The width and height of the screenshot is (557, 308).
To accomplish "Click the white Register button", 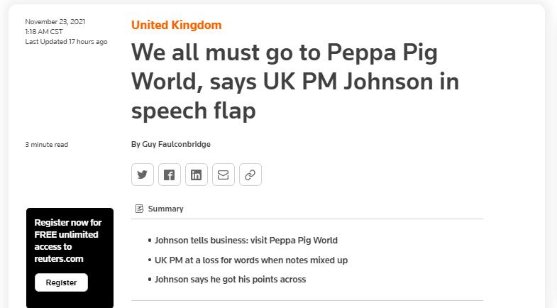I will tap(61, 282).
